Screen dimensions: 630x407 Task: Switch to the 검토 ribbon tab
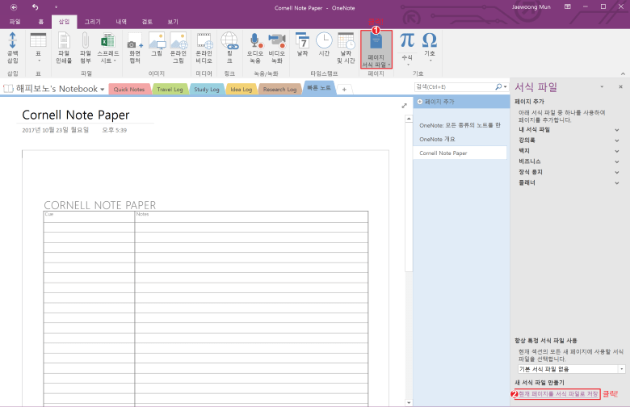pyautogui.click(x=147, y=22)
